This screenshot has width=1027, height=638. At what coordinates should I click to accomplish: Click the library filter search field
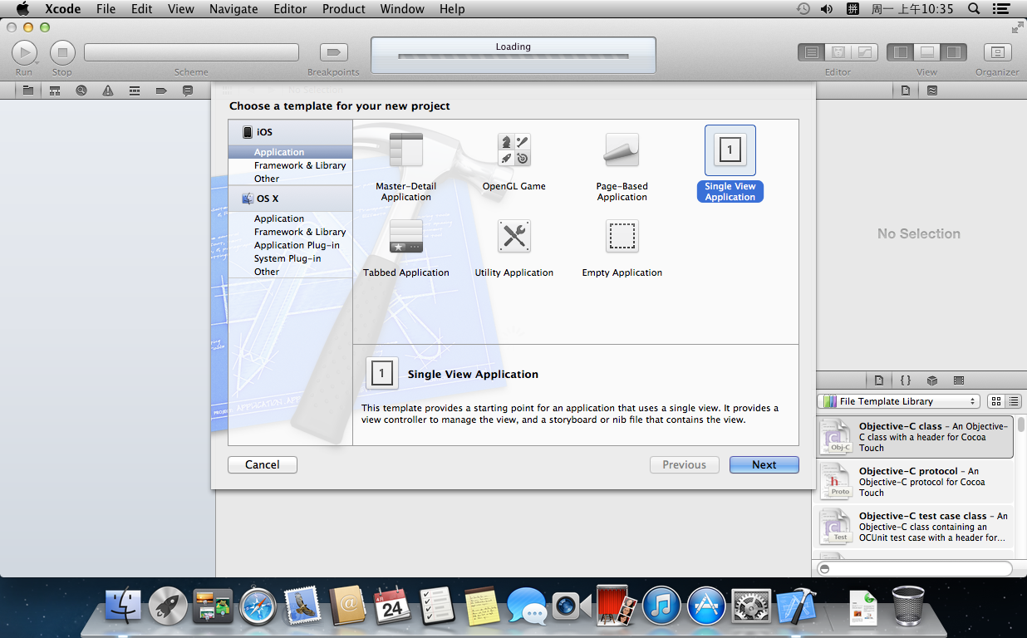[x=913, y=569]
